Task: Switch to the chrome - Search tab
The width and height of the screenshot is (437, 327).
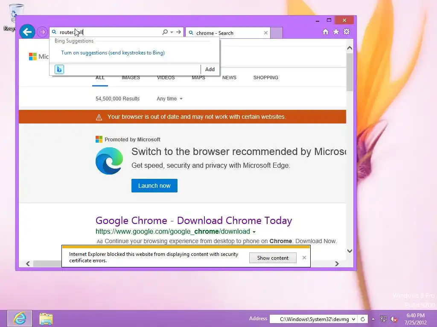Action: point(228,33)
